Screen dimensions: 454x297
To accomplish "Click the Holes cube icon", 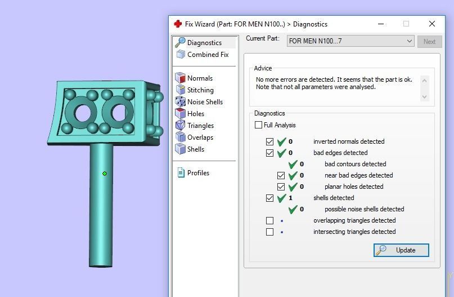I will coord(181,113).
